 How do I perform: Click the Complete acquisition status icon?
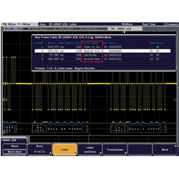(x=171, y=24)
